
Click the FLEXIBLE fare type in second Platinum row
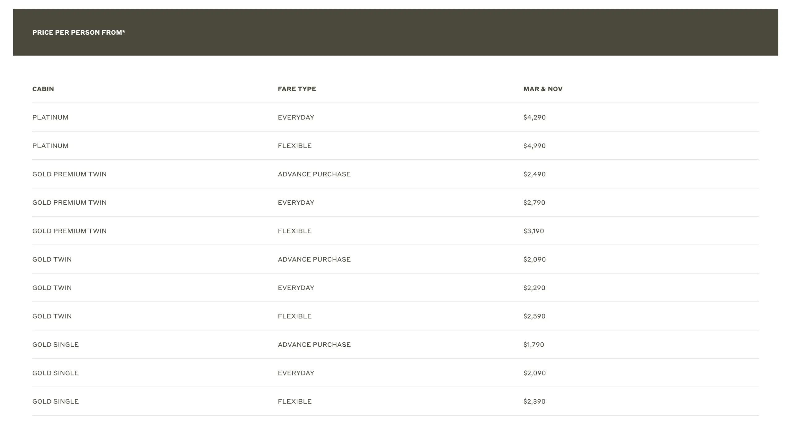click(295, 146)
